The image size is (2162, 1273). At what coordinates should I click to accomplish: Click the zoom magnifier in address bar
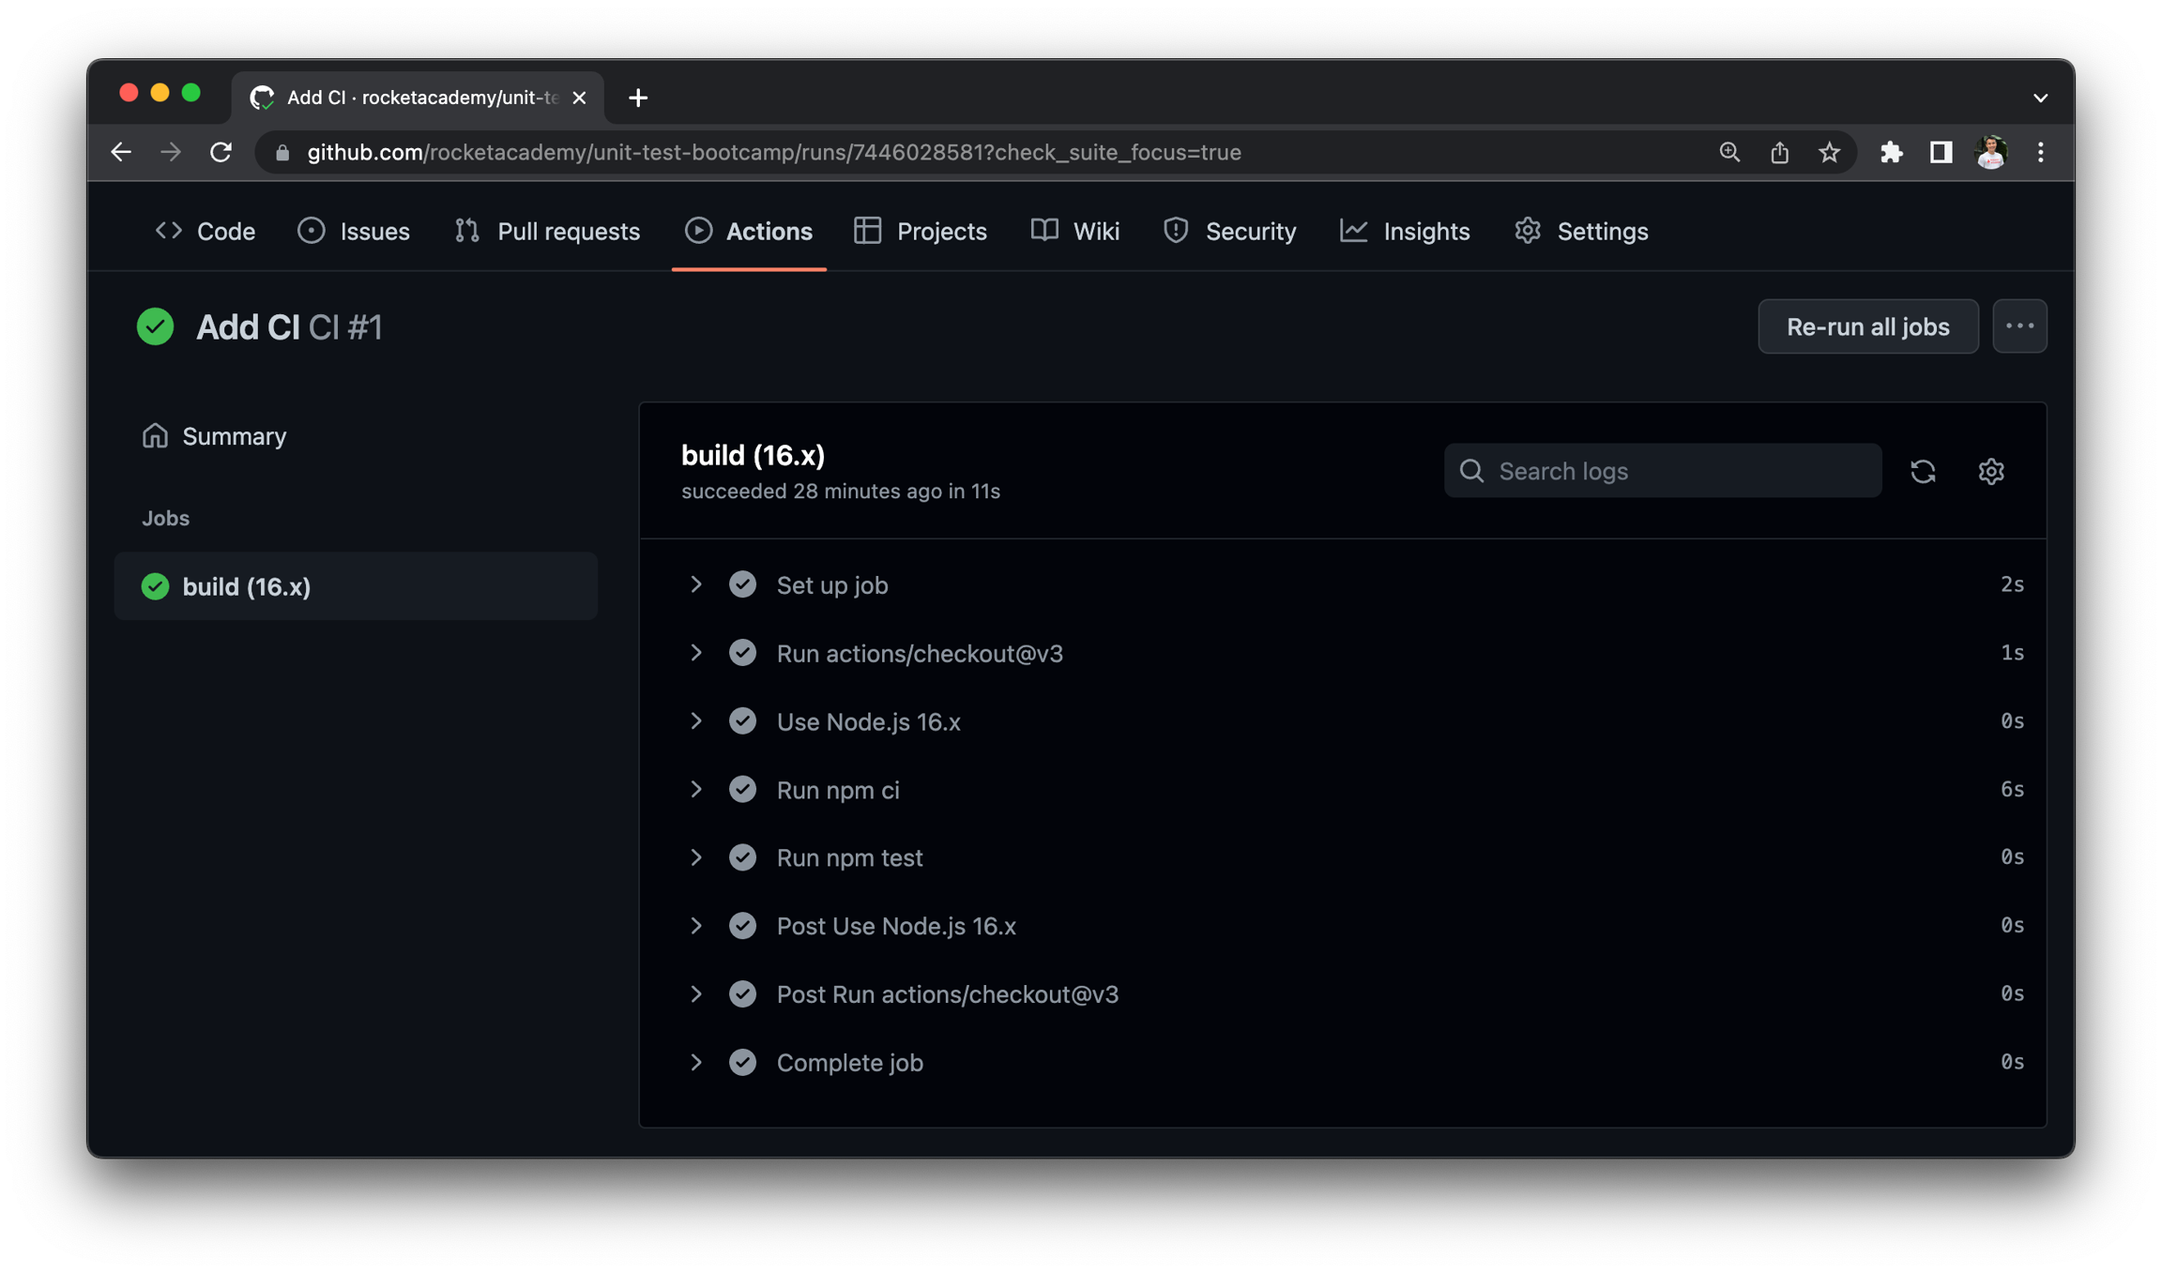[x=1728, y=152]
